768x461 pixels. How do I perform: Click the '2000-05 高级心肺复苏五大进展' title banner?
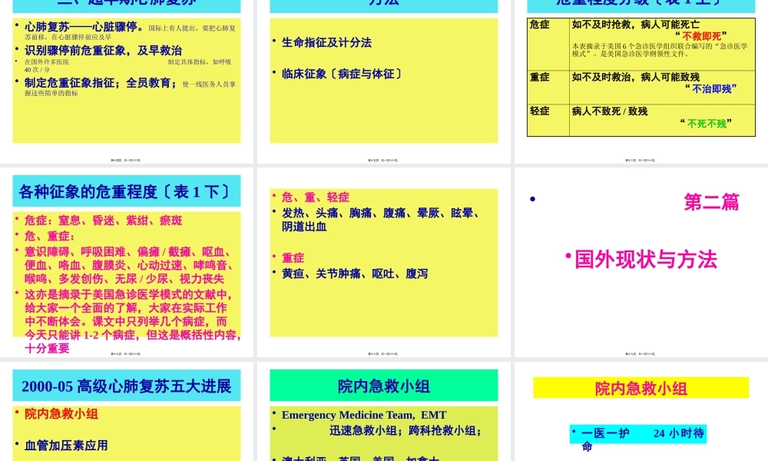pyautogui.click(x=126, y=386)
